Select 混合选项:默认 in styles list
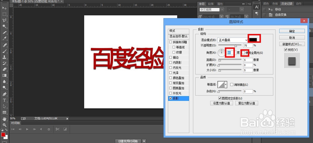This screenshot has height=143, width=313. tap(178, 37)
